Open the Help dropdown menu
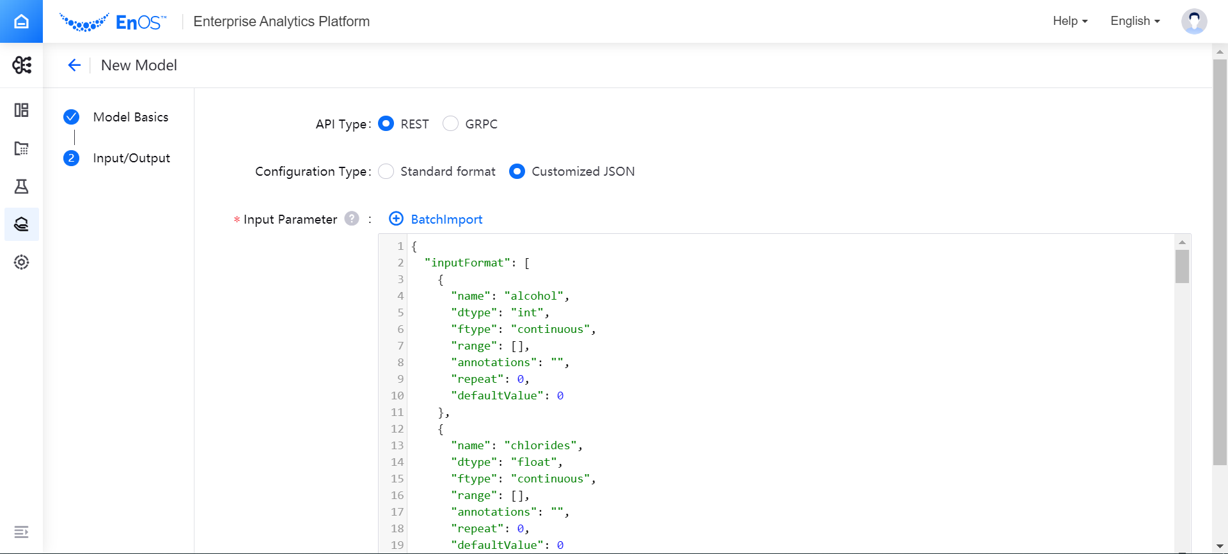The width and height of the screenshot is (1228, 554). (1070, 21)
